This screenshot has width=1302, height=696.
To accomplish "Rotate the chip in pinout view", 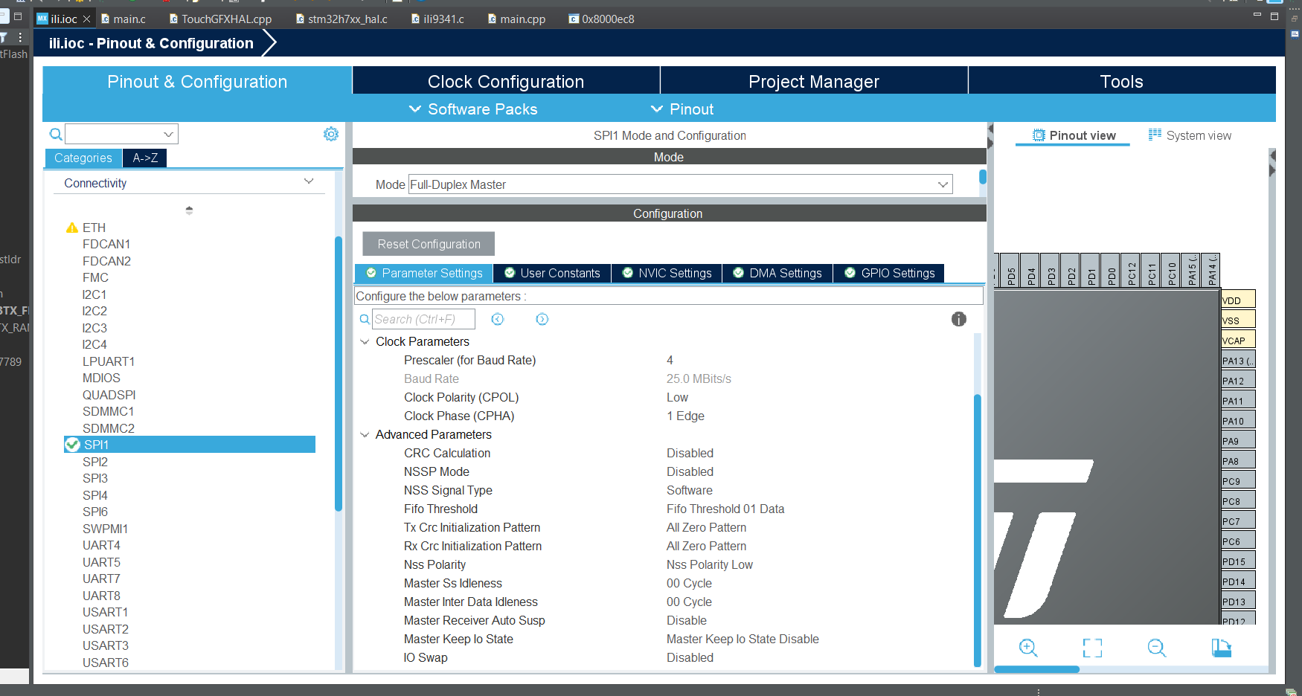I will (1222, 648).
